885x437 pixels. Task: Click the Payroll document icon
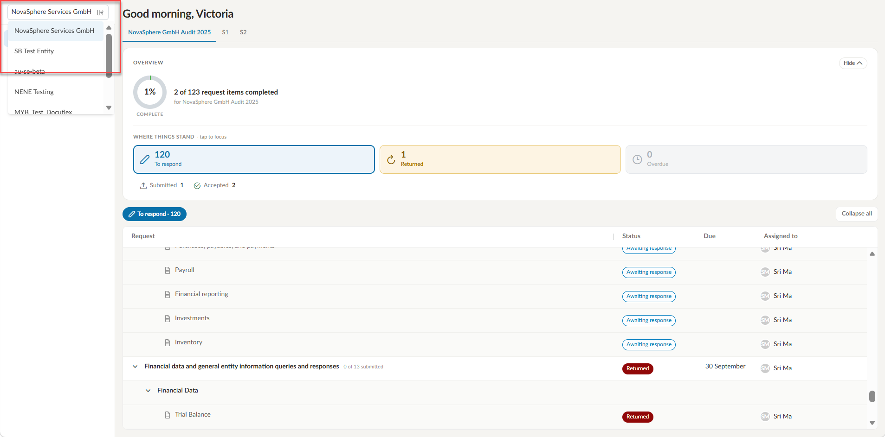168,270
